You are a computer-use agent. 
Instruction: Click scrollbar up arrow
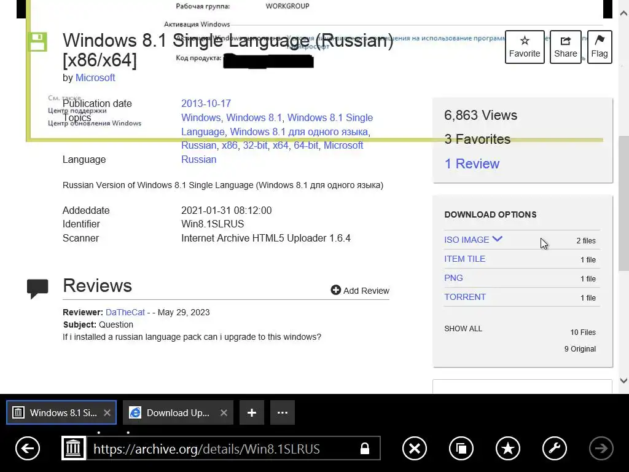[x=623, y=14]
